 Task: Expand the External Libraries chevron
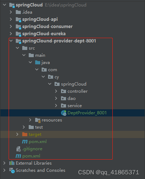point(4,163)
